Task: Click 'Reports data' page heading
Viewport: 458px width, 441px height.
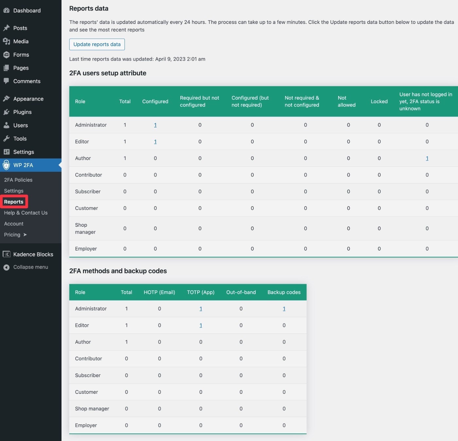Action: tap(89, 9)
